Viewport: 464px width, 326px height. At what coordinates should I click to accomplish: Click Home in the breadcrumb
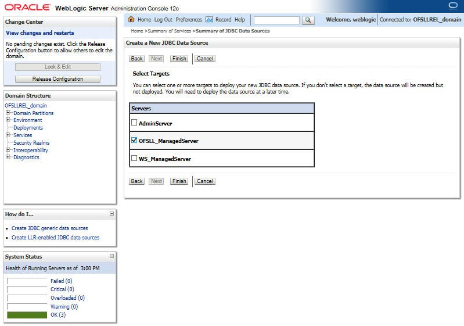click(x=136, y=31)
